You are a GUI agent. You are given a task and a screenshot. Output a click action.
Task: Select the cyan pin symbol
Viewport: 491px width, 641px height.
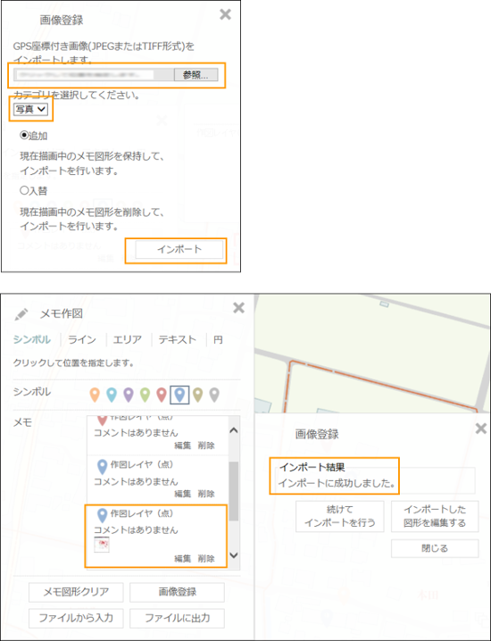pyautogui.click(x=112, y=395)
